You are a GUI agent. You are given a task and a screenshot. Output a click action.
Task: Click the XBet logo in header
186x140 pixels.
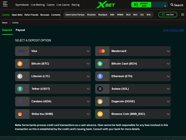pos(105,5)
